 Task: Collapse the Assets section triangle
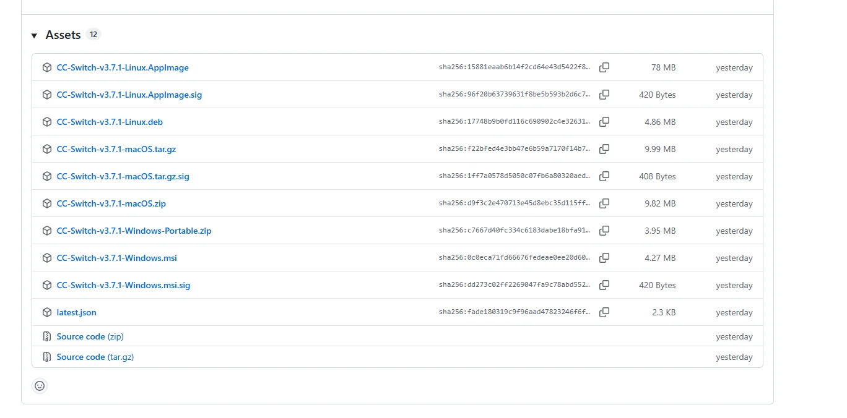point(35,36)
